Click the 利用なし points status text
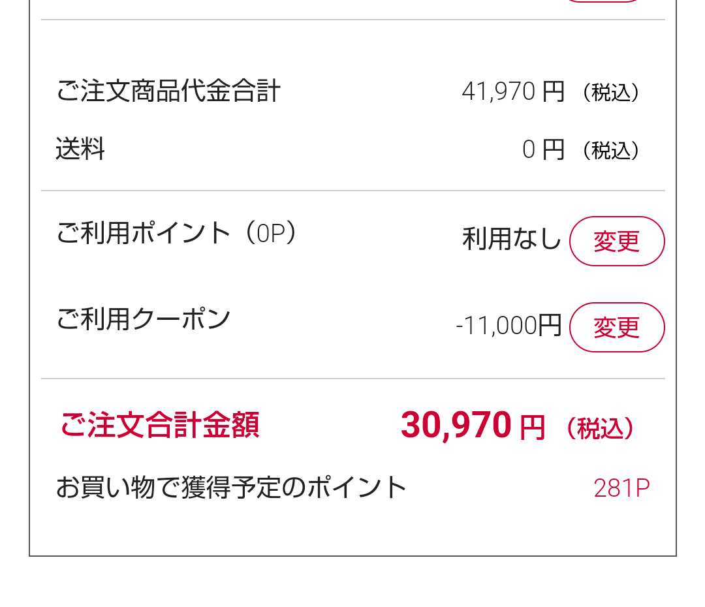Screen dimensions: 705x607 512,239
